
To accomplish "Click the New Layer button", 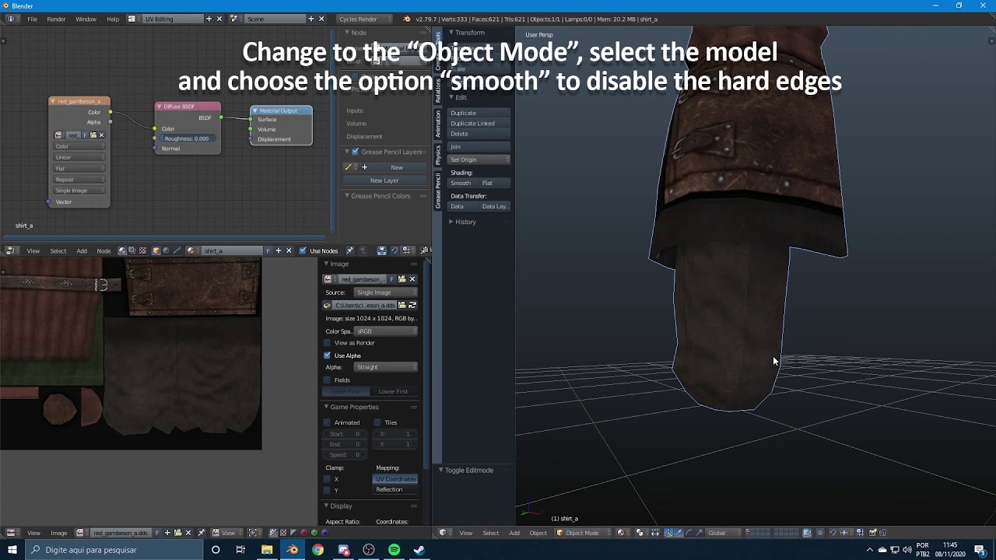I will 384,180.
